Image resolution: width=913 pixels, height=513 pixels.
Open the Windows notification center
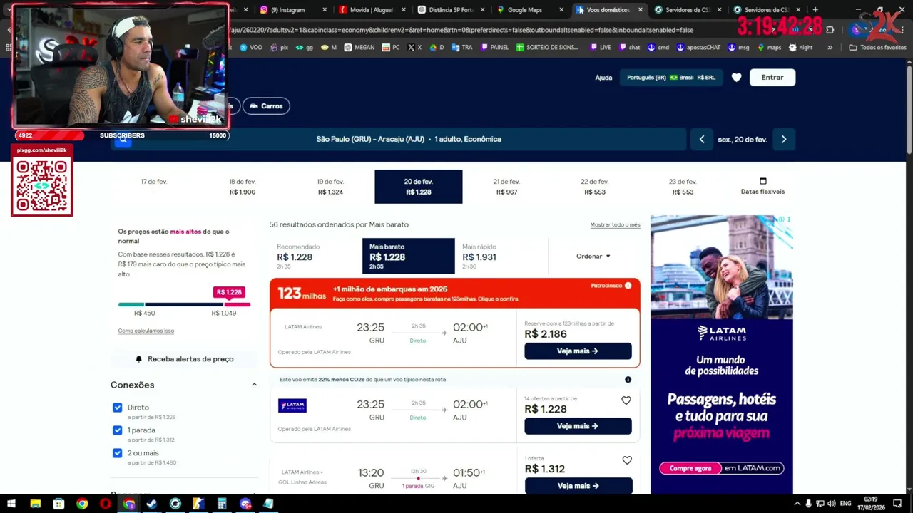(898, 504)
